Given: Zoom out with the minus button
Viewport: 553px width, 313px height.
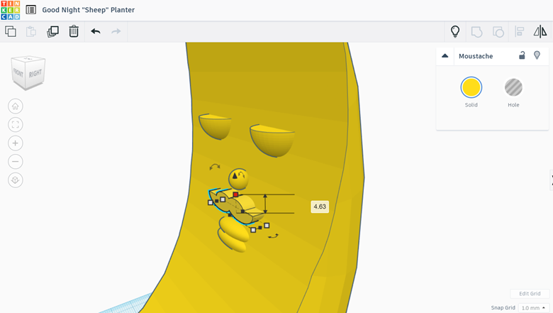Looking at the screenshot, I should click(x=15, y=162).
